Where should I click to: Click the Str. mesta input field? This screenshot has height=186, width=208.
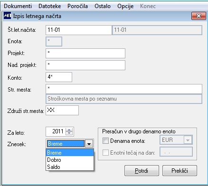124,89
